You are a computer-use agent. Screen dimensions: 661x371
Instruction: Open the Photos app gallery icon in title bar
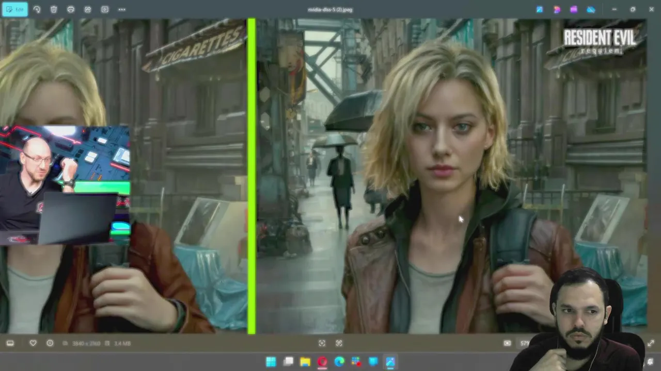tap(540, 9)
